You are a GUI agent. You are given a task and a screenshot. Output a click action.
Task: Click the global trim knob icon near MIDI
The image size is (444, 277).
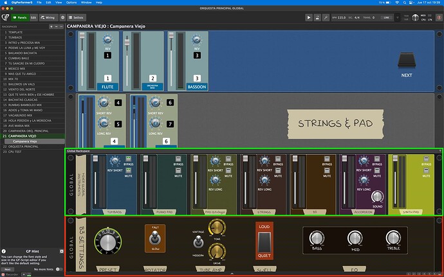[415, 17]
